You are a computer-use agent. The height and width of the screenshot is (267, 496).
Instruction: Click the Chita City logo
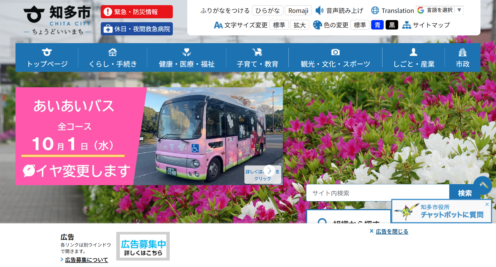coord(57,20)
